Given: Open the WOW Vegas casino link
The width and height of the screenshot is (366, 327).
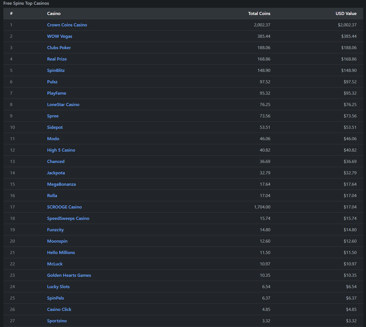Looking at the screenshot, I should pyautogui.click(x=60, y=36).
